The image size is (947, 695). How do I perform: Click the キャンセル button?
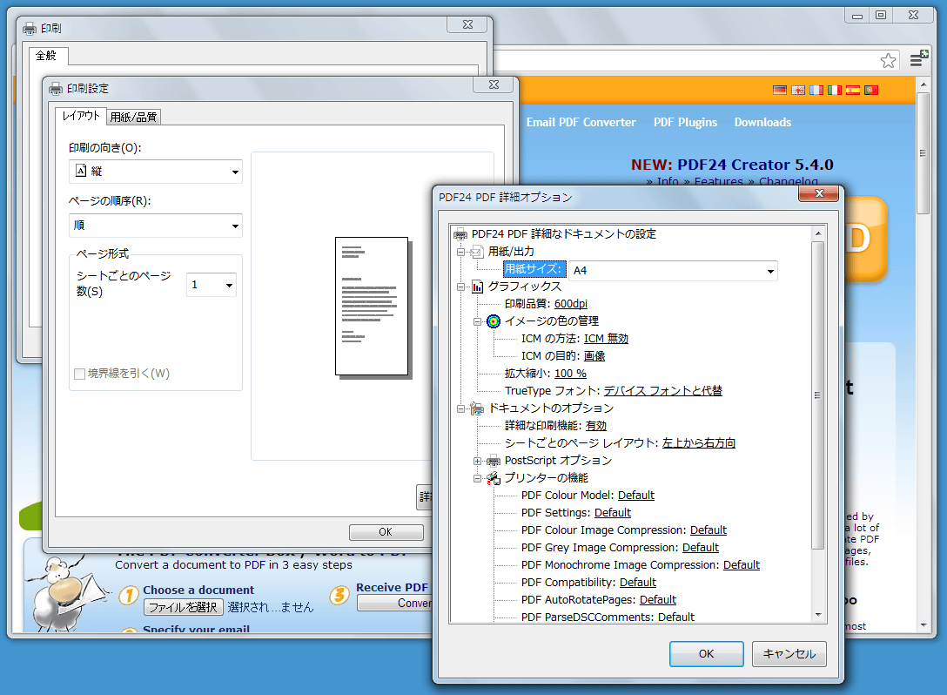click(789, 654)
